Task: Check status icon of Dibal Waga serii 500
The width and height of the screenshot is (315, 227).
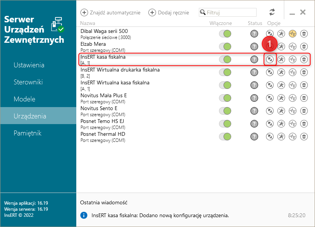Action: coord(254,34)
